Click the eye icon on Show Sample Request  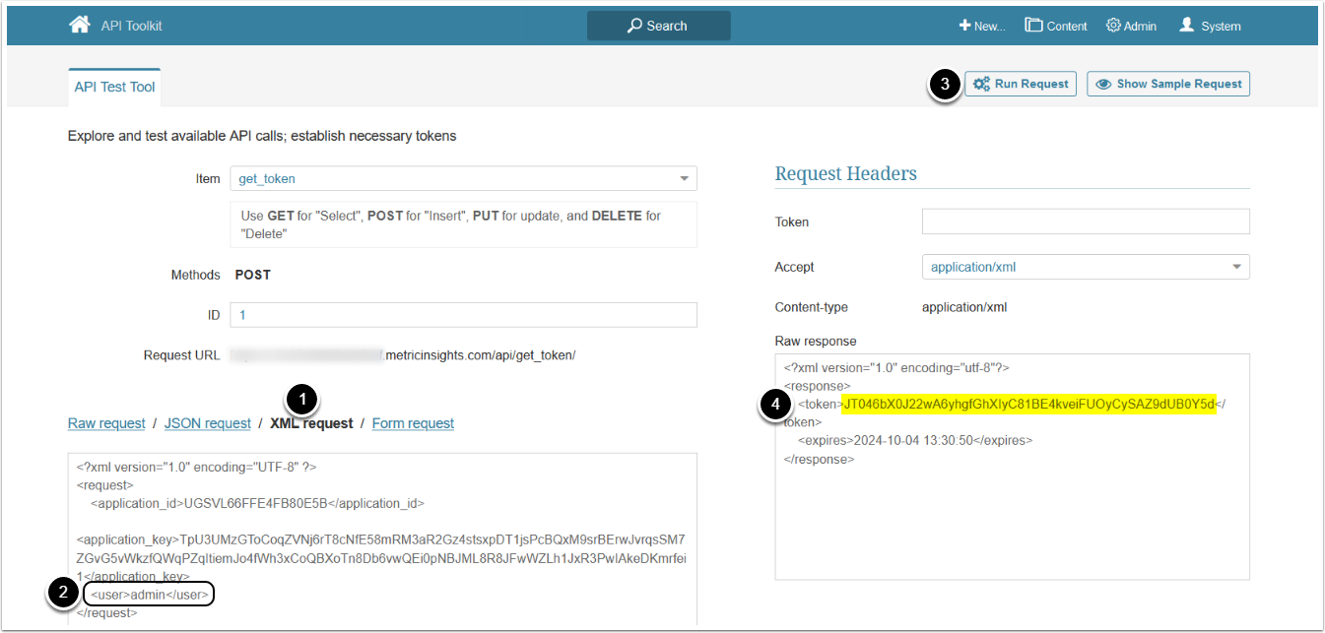1104,84
